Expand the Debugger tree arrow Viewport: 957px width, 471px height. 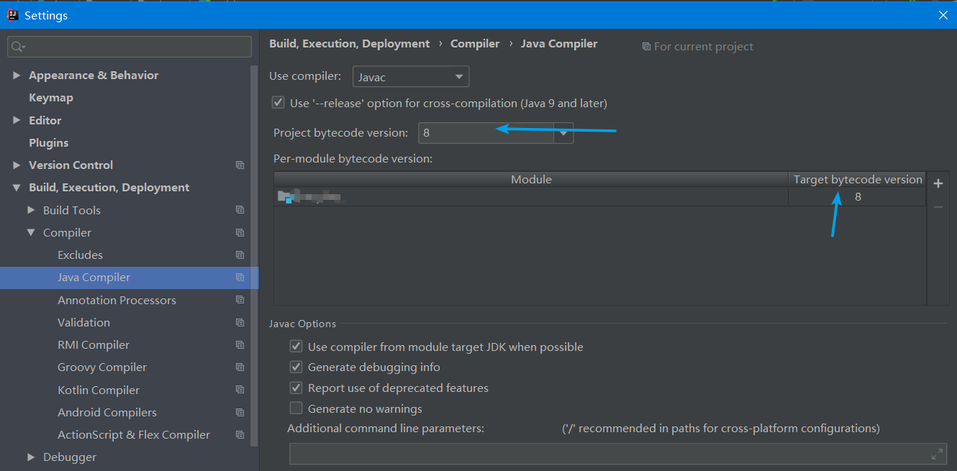pyautogui.click(x=31, y=457)
